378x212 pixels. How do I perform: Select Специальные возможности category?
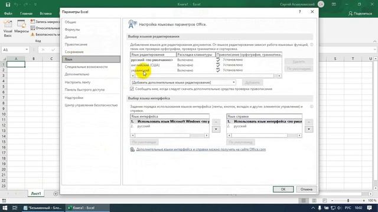[91, 67]
